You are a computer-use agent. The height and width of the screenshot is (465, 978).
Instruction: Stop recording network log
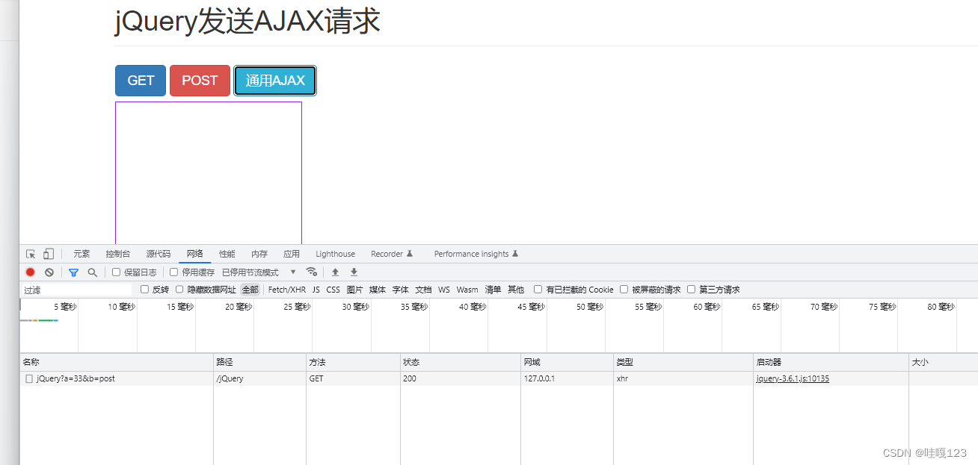pos(29,272)
